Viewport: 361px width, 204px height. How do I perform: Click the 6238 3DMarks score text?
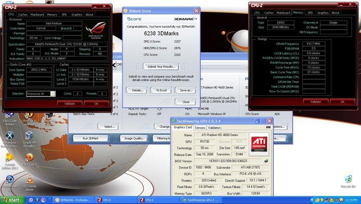(161, 34)
